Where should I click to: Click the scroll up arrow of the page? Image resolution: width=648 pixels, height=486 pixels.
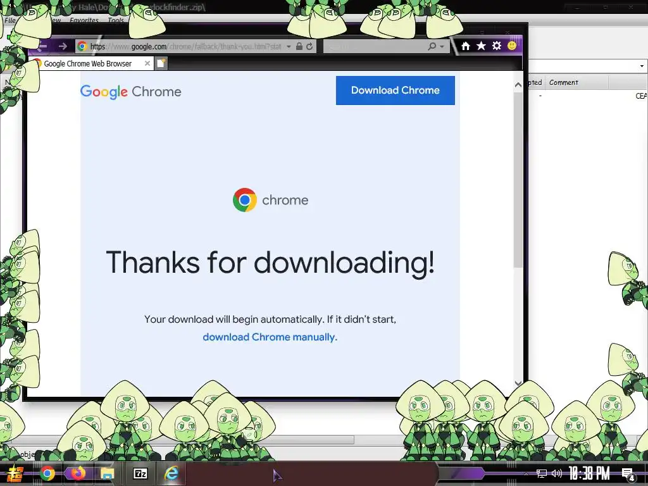click(518, 85)
